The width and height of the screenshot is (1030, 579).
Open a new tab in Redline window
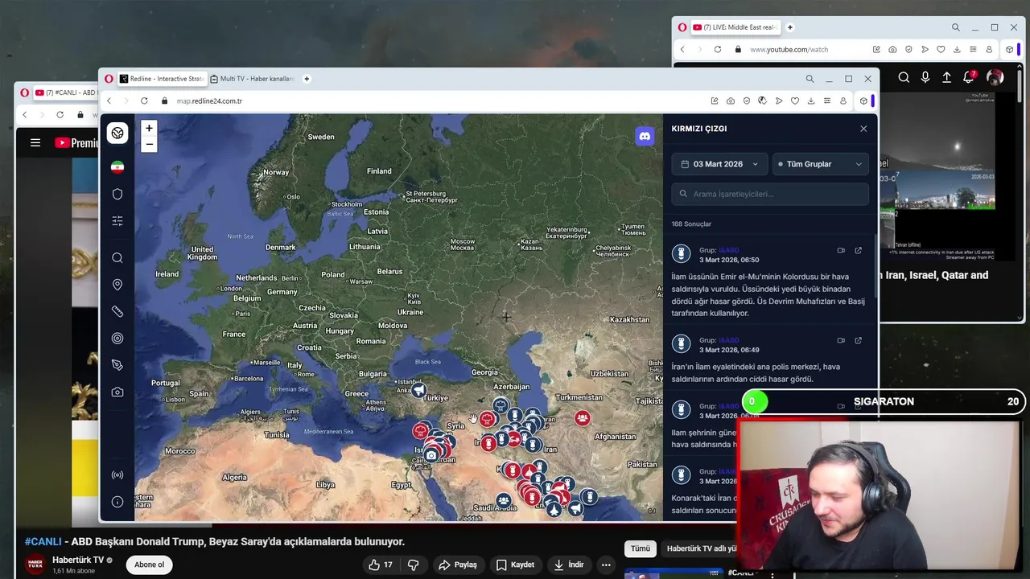(307, 79)
